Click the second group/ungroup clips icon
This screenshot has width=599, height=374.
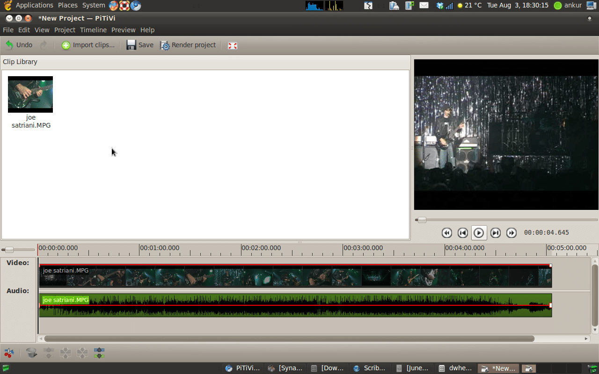click(82, 353)
